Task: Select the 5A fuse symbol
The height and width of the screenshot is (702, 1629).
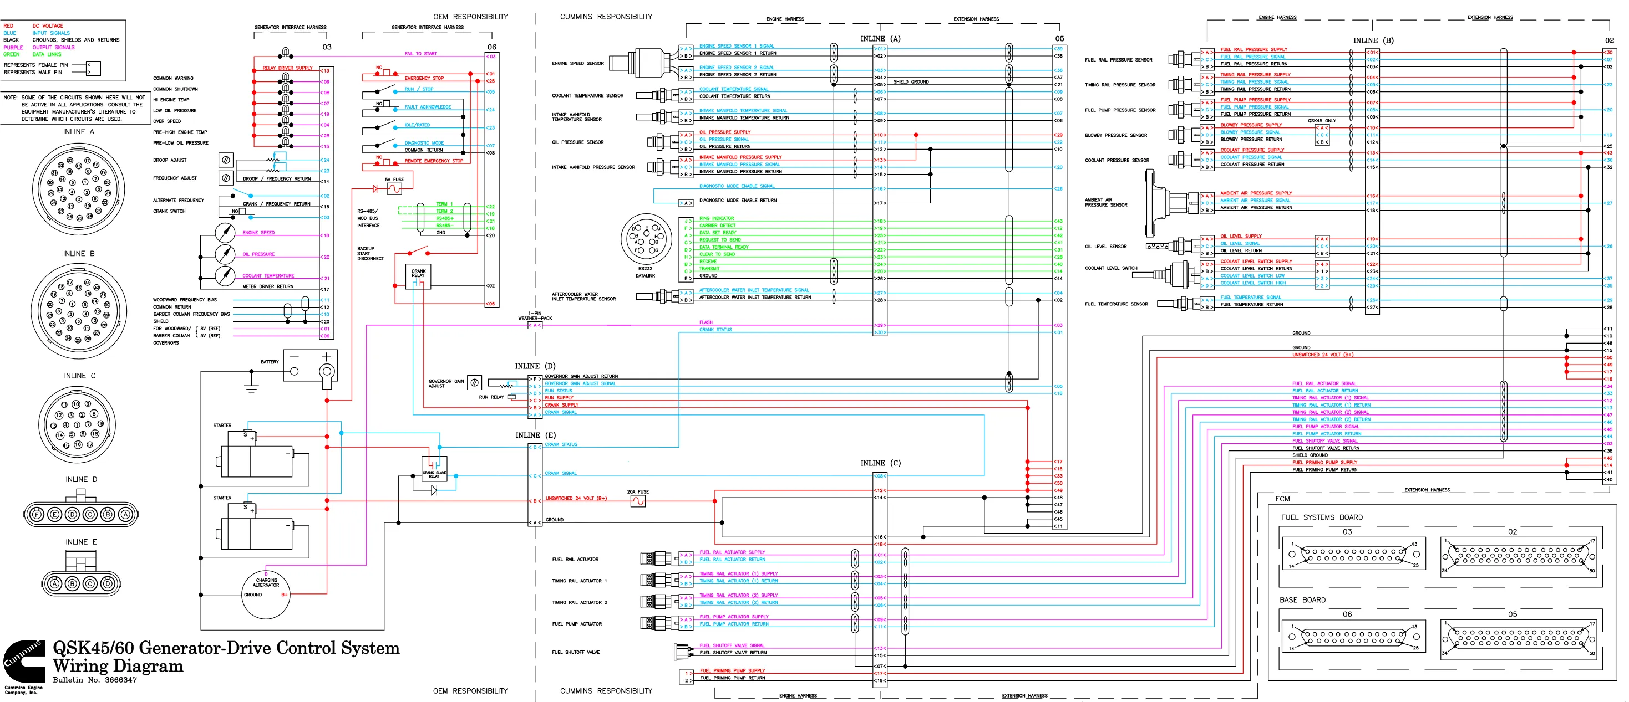Action: click(x=394, y=188)
